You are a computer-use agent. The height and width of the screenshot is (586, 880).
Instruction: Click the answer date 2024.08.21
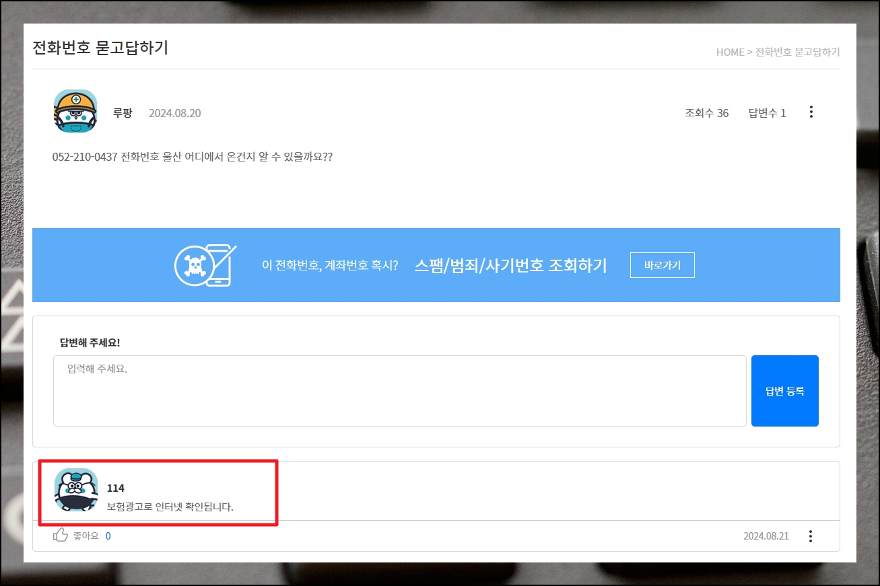766,536
